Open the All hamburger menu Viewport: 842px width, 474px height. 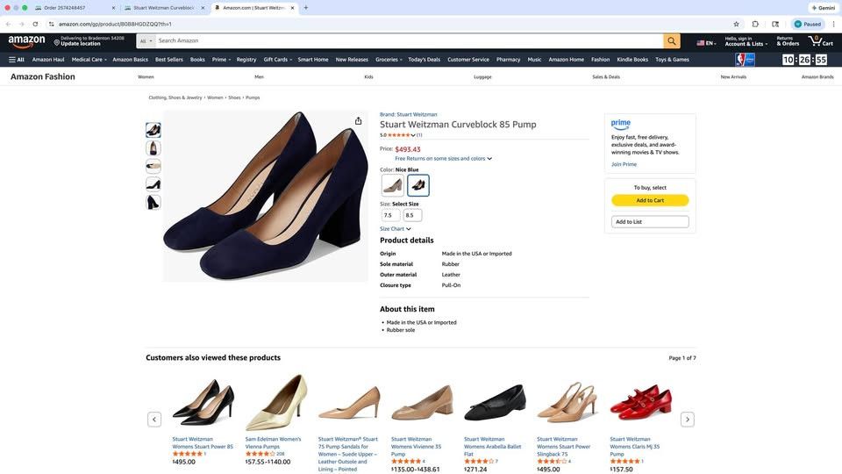click(17, 60)
